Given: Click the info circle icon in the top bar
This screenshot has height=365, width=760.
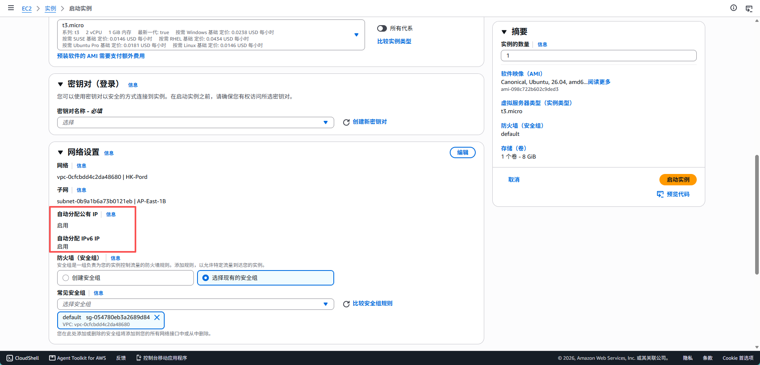Looking at the screenshot, I should point(734,8).
